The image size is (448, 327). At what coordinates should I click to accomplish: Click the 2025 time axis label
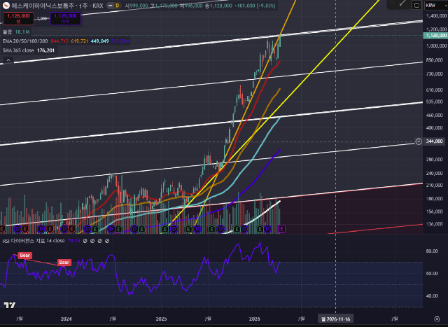click(161, 319)
